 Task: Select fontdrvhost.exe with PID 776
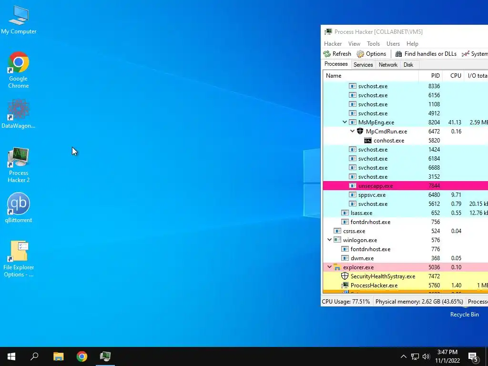coord(406,249)
